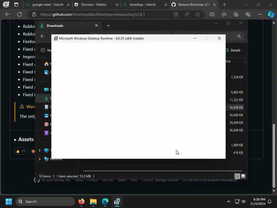Click the taskbar Search box
277x208 pixels.
tap(45, 201)
